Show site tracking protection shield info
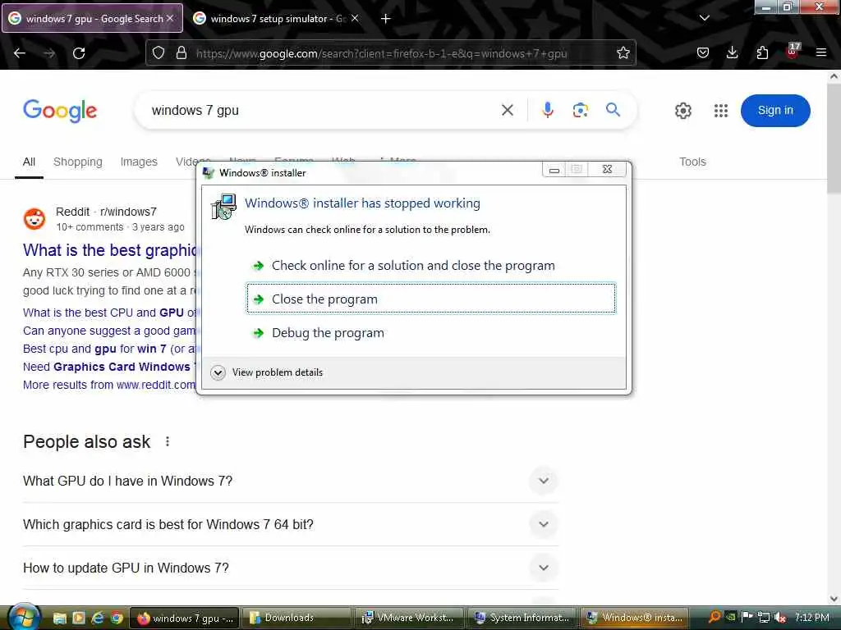This screenshot has height=630, width=841. pyautogui.click(x=159, y=53)
